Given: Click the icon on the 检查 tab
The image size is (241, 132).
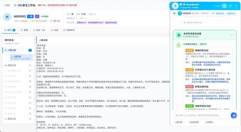Looking at the screenshot, I should pos(52,30).
